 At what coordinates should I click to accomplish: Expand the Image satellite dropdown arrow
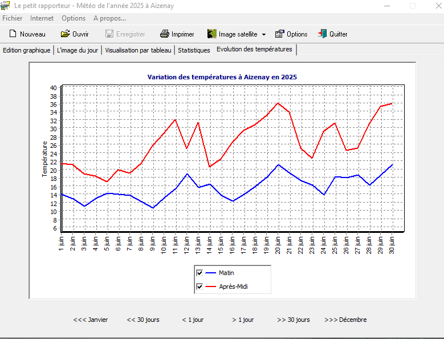[264, 34]
